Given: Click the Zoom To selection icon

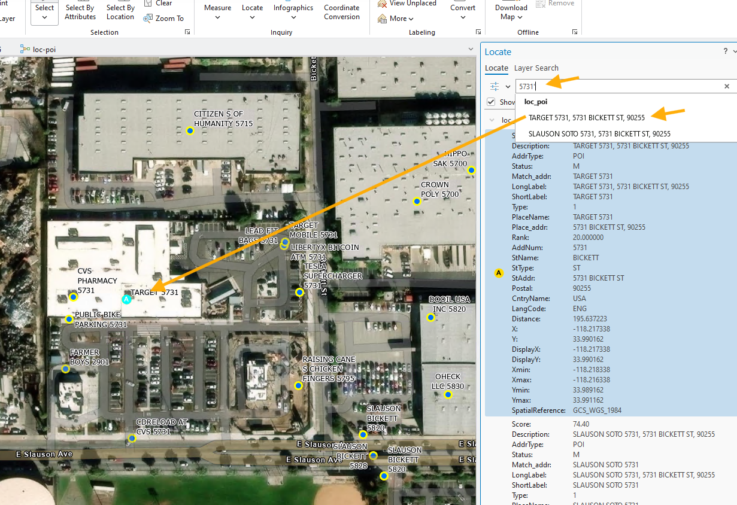Looking at the screenshot, I should coord(148,19).
